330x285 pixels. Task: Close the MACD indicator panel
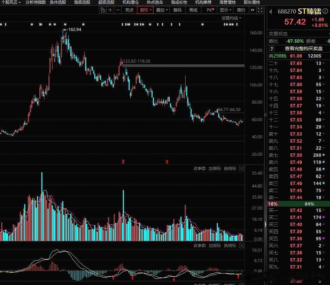click(x=242, y=245)
